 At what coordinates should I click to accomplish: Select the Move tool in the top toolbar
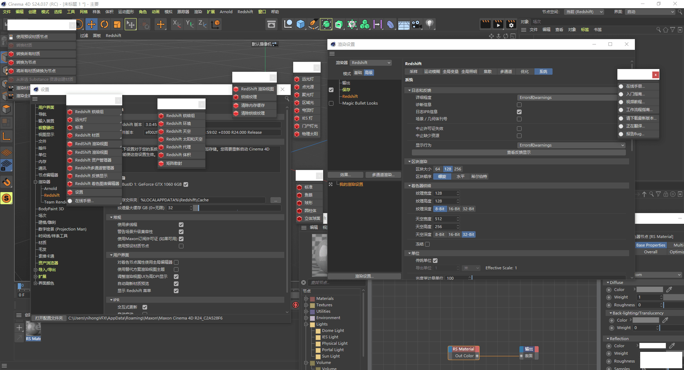(x=92, y=24)
